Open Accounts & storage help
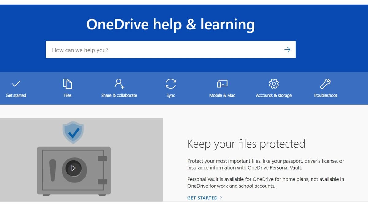Viewport: 368px width, 207px height. 273,95
